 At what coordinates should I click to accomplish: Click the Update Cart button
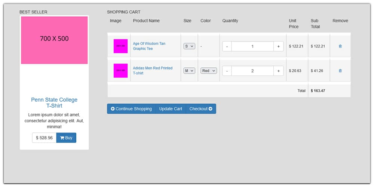(171, 109)
